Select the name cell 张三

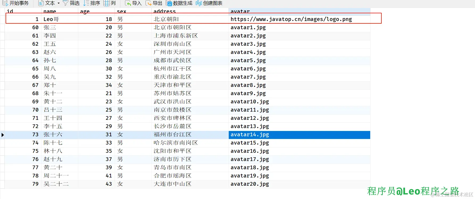(60, 27)
